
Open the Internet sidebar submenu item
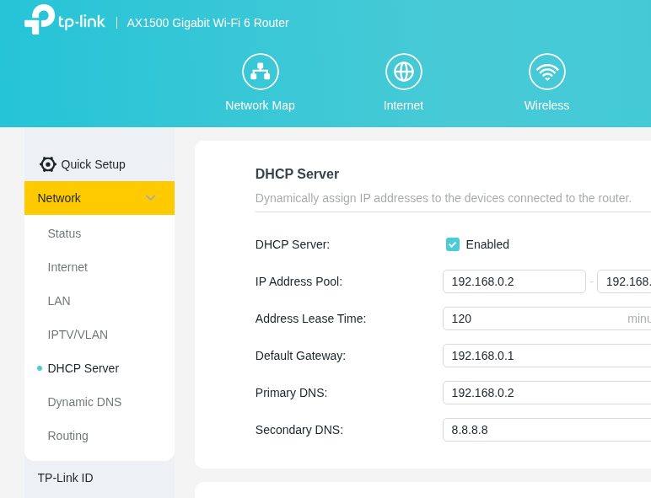click(67, 267)
